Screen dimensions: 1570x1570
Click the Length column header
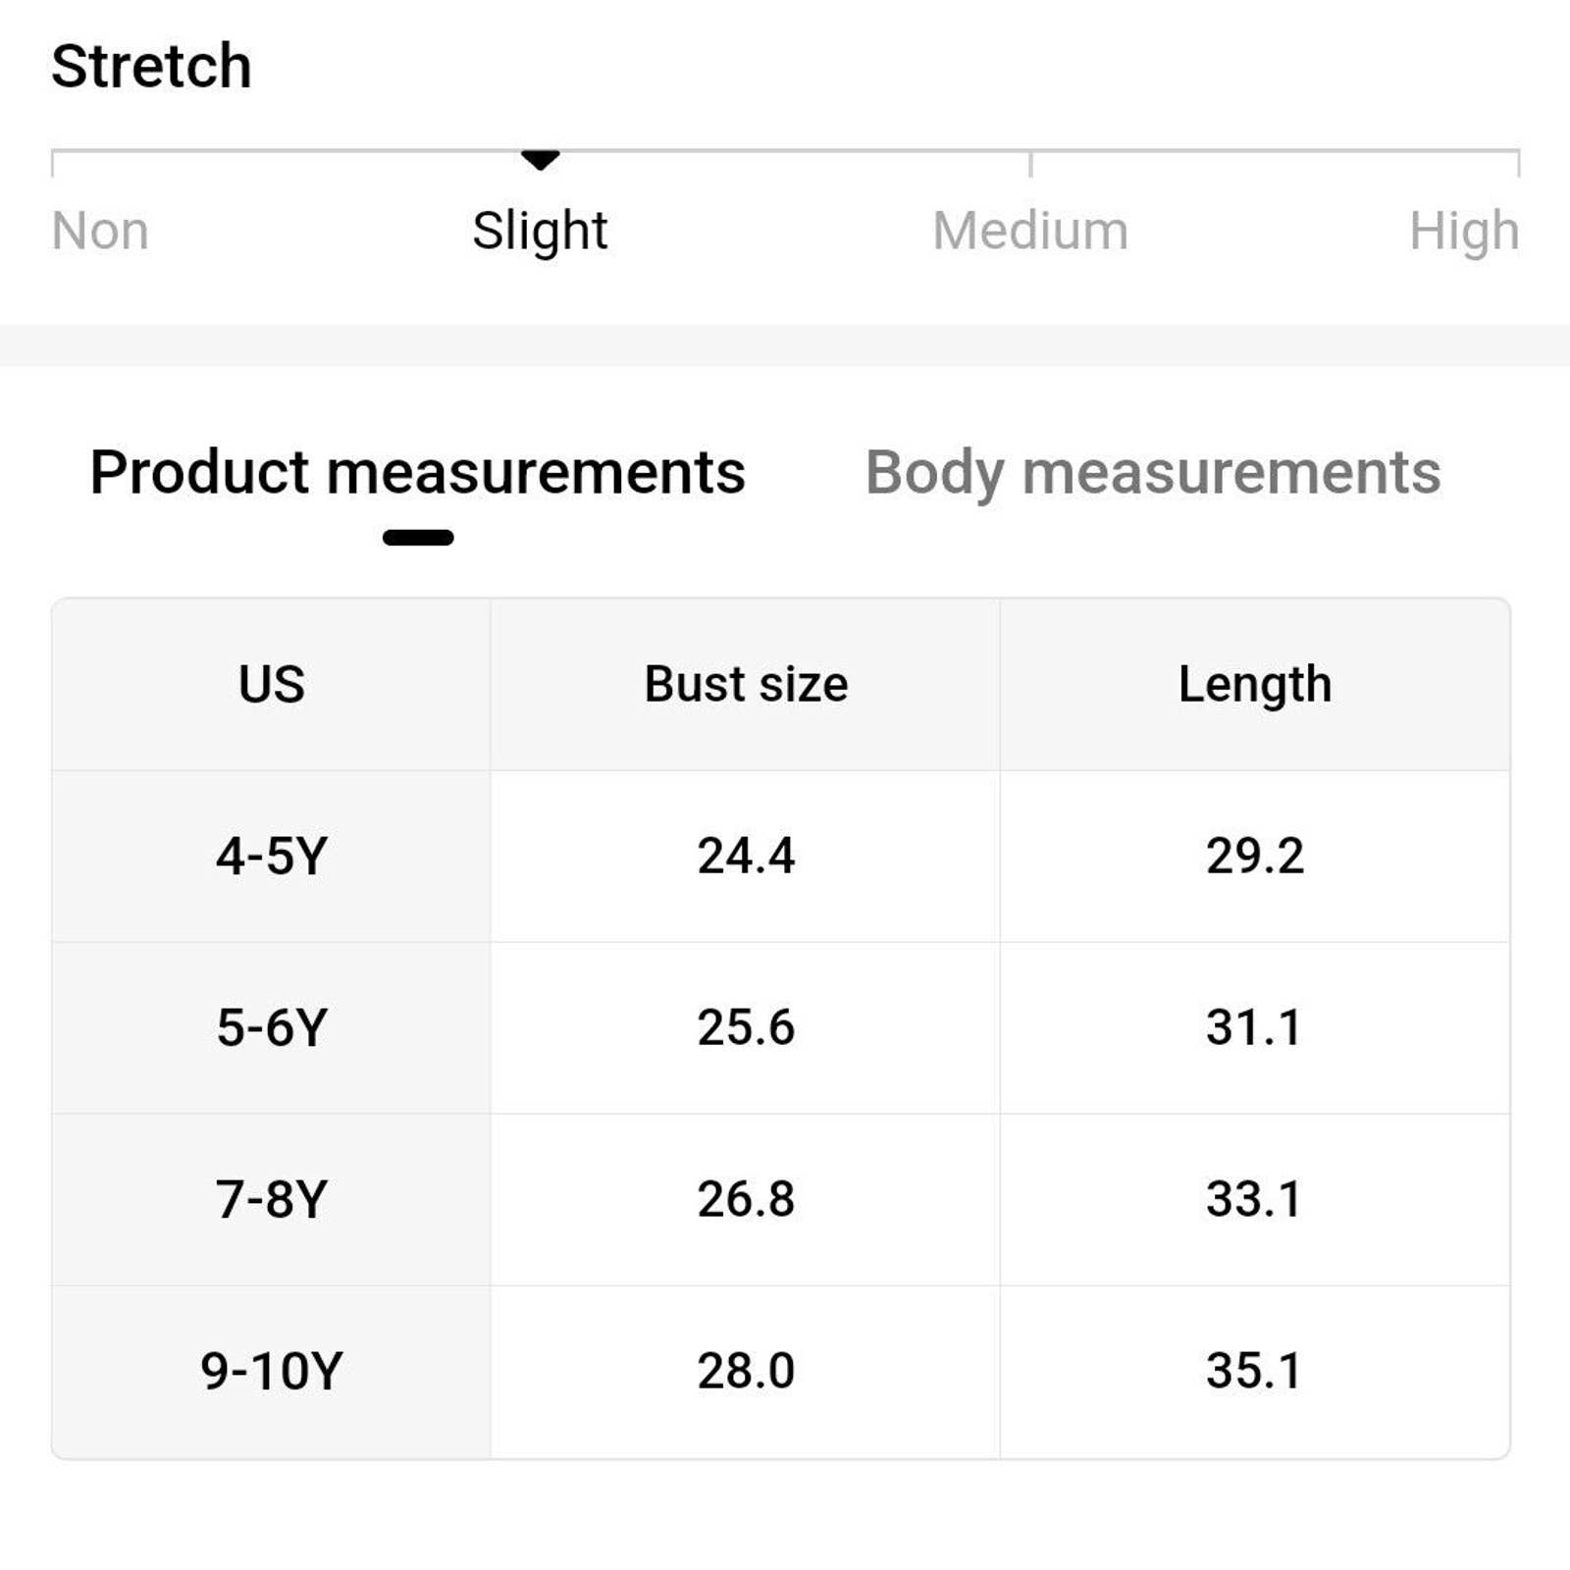1255,686
